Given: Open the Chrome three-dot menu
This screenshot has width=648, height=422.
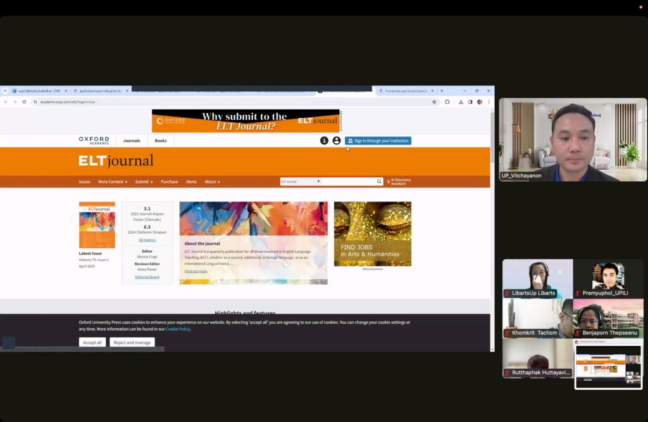Looking at the screenshot, I should pos(489,102).
